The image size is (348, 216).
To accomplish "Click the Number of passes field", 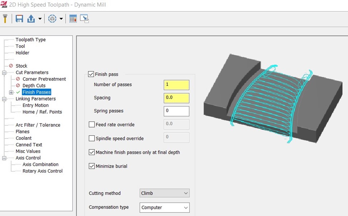I will point(176,85).
